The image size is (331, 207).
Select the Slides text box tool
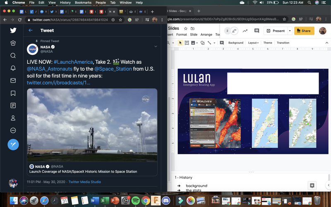187,43
